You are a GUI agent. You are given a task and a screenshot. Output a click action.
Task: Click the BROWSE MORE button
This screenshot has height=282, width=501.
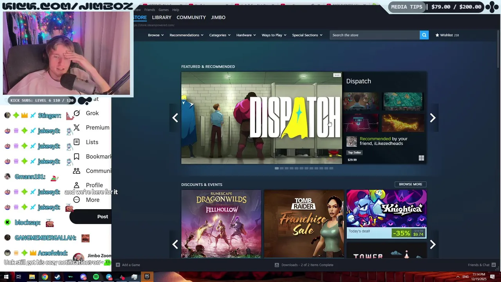[x=410, y=184]
